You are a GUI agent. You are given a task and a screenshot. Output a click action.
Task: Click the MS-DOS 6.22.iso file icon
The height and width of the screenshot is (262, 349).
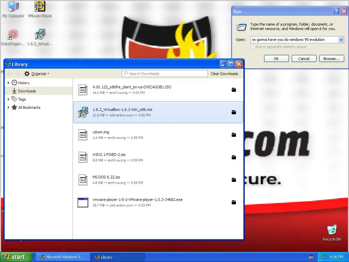(83, 180)
